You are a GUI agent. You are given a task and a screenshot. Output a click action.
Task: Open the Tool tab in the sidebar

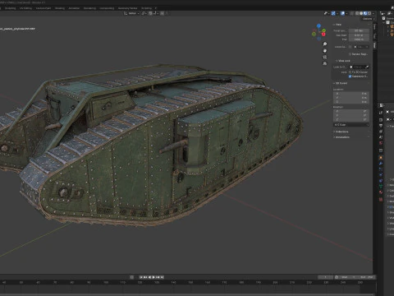[374, 36]
